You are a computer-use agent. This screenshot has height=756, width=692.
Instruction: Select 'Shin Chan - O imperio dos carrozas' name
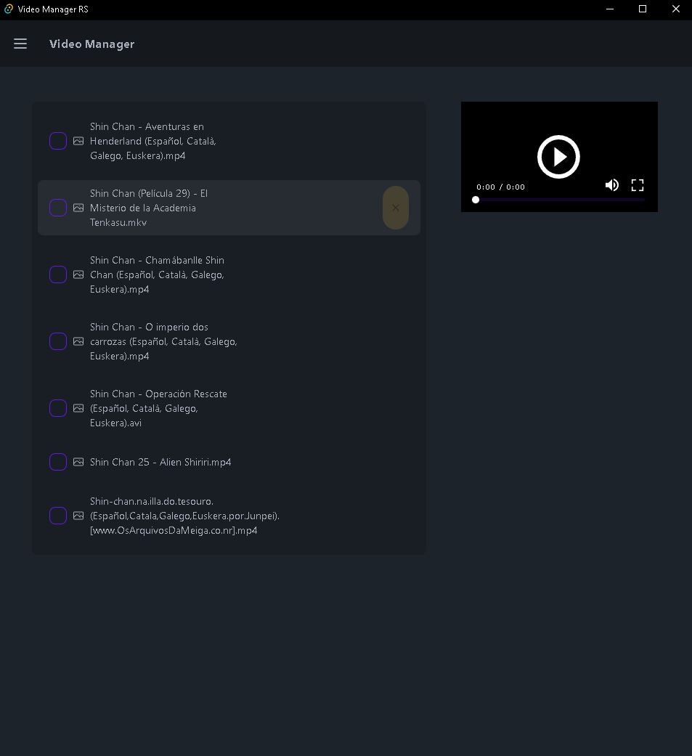click(163, 341)
